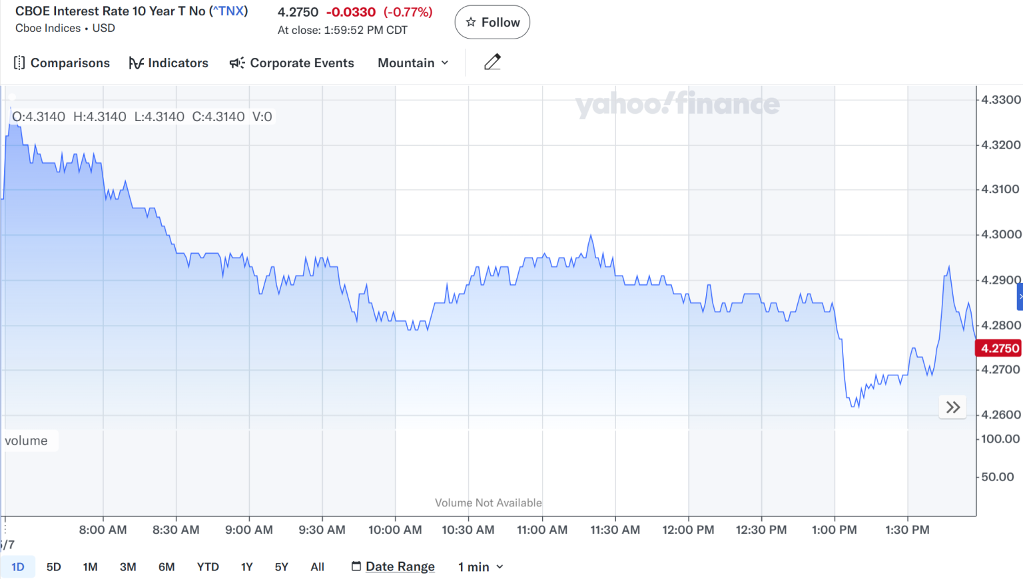Click the double-chevron jump-to-latest icon
1023x579 pixels.
coord(952,407)
